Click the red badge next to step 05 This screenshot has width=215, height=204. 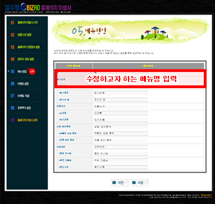click(33, 71)
